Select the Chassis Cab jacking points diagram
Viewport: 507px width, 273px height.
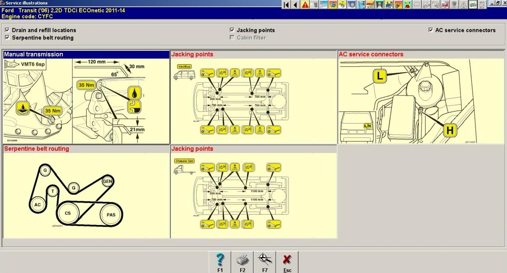253,195
